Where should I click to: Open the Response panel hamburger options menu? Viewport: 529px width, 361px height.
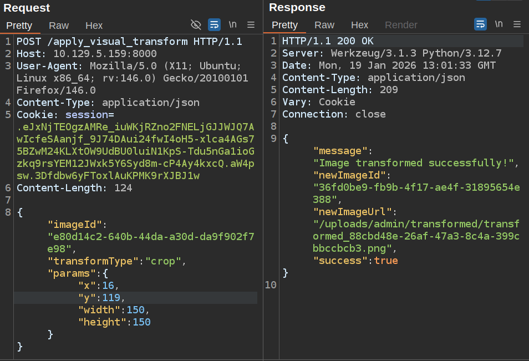pyautogui.click(x=517, y=24)
